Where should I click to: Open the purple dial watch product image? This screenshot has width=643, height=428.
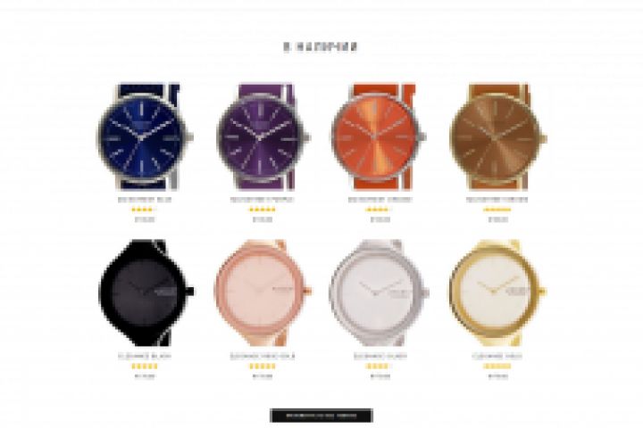pyautogui.click(x=263, y=137)
